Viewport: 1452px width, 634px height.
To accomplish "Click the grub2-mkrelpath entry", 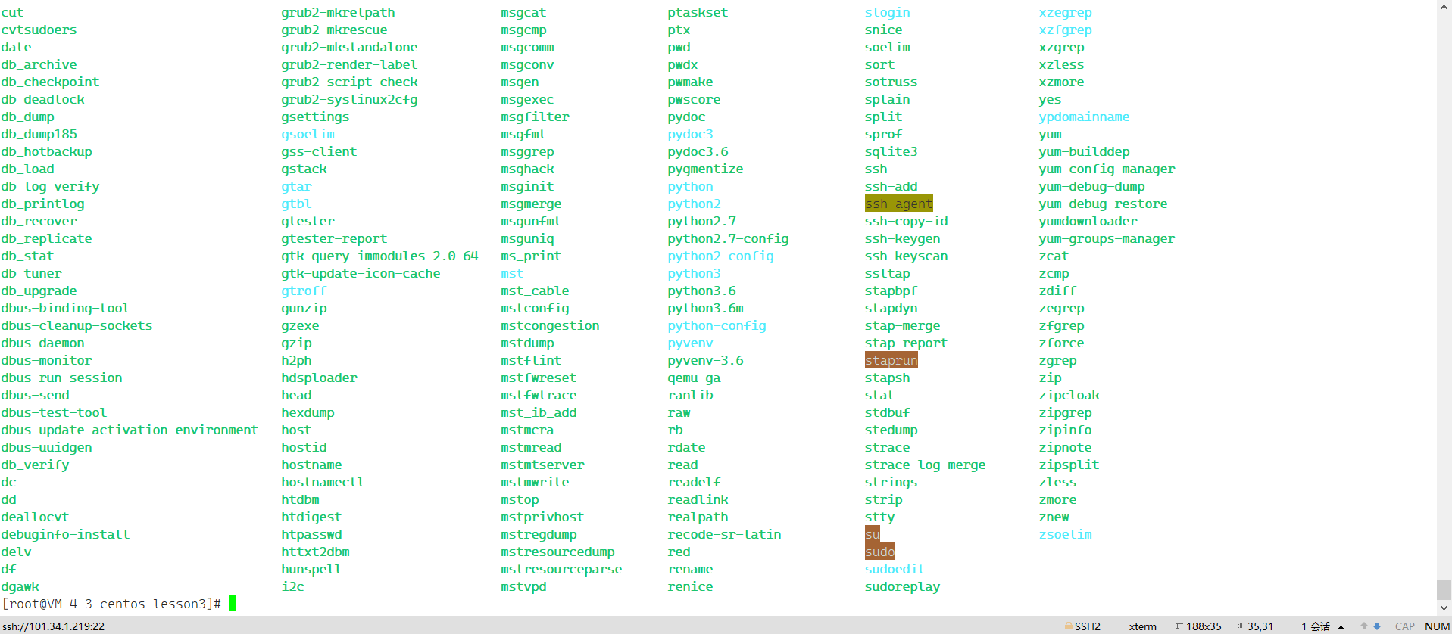I will (339, 12).
